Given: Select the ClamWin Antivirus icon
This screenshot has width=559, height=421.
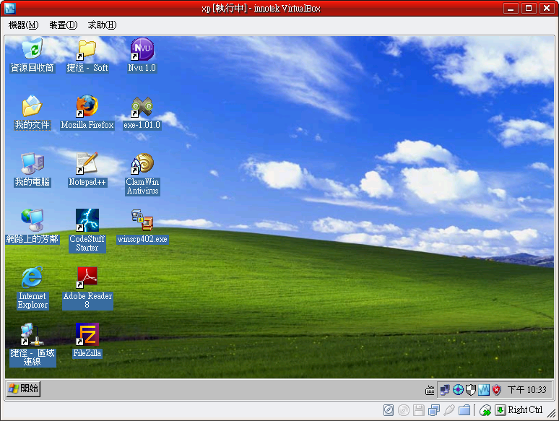Looking at the screenshot, I should click(x=142, y=165).
